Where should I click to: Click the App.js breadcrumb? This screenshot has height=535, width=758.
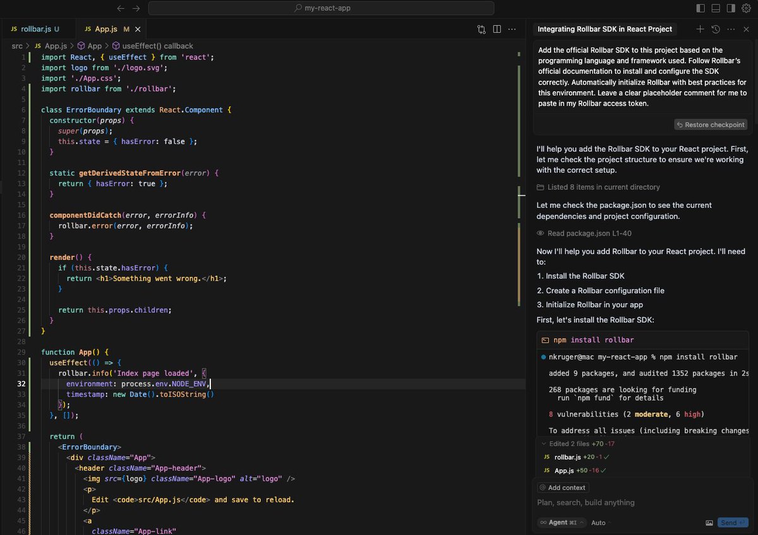click(56, 46)
